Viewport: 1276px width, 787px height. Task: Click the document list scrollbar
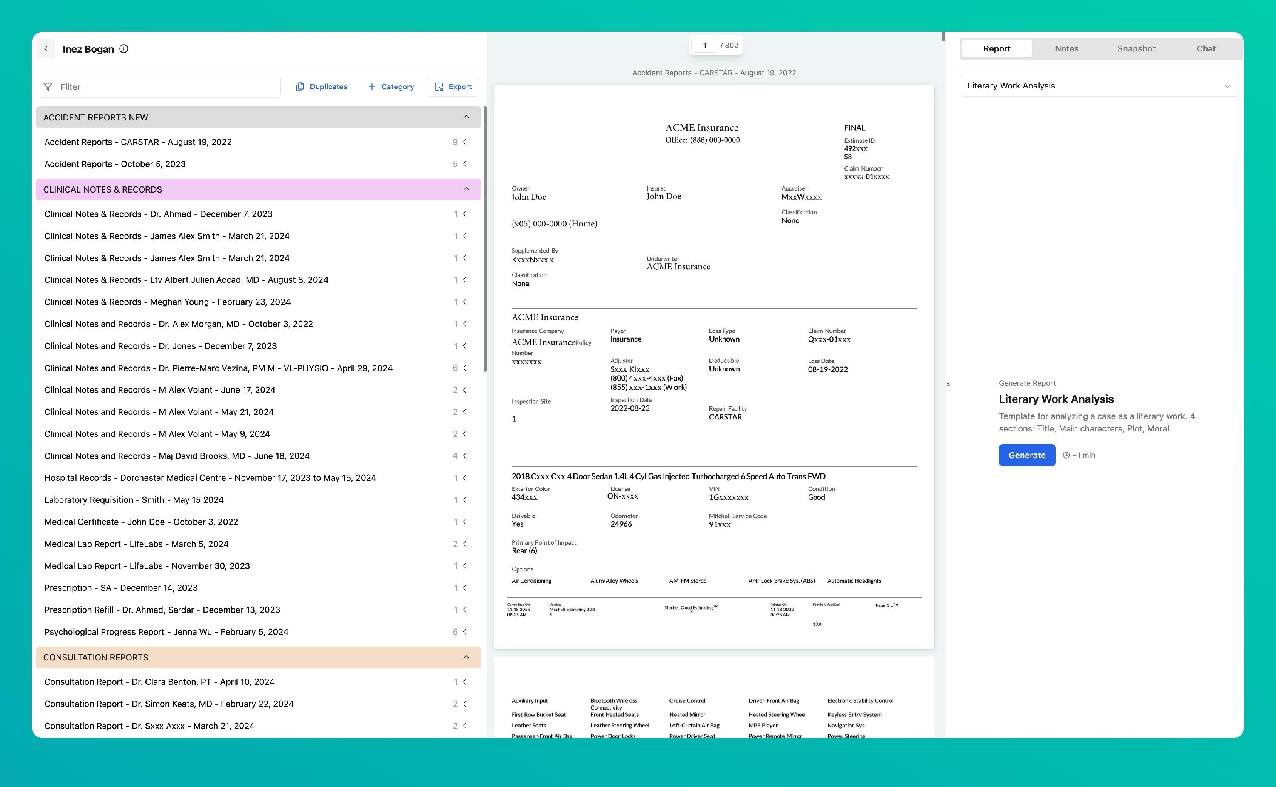click(485, 240)
